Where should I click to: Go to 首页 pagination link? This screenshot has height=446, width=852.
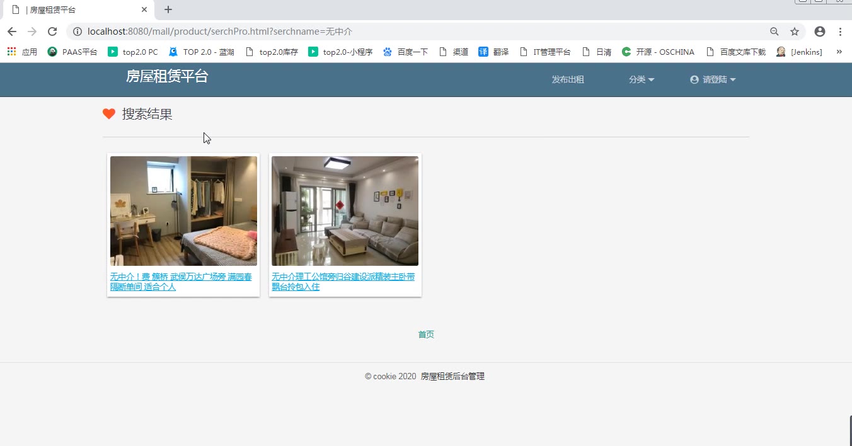(426, 334)
